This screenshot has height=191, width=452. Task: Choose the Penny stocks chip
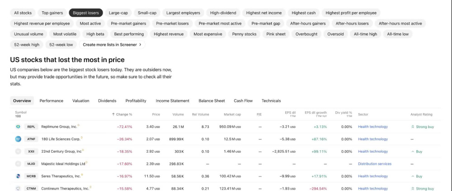[x=244, y=34]
